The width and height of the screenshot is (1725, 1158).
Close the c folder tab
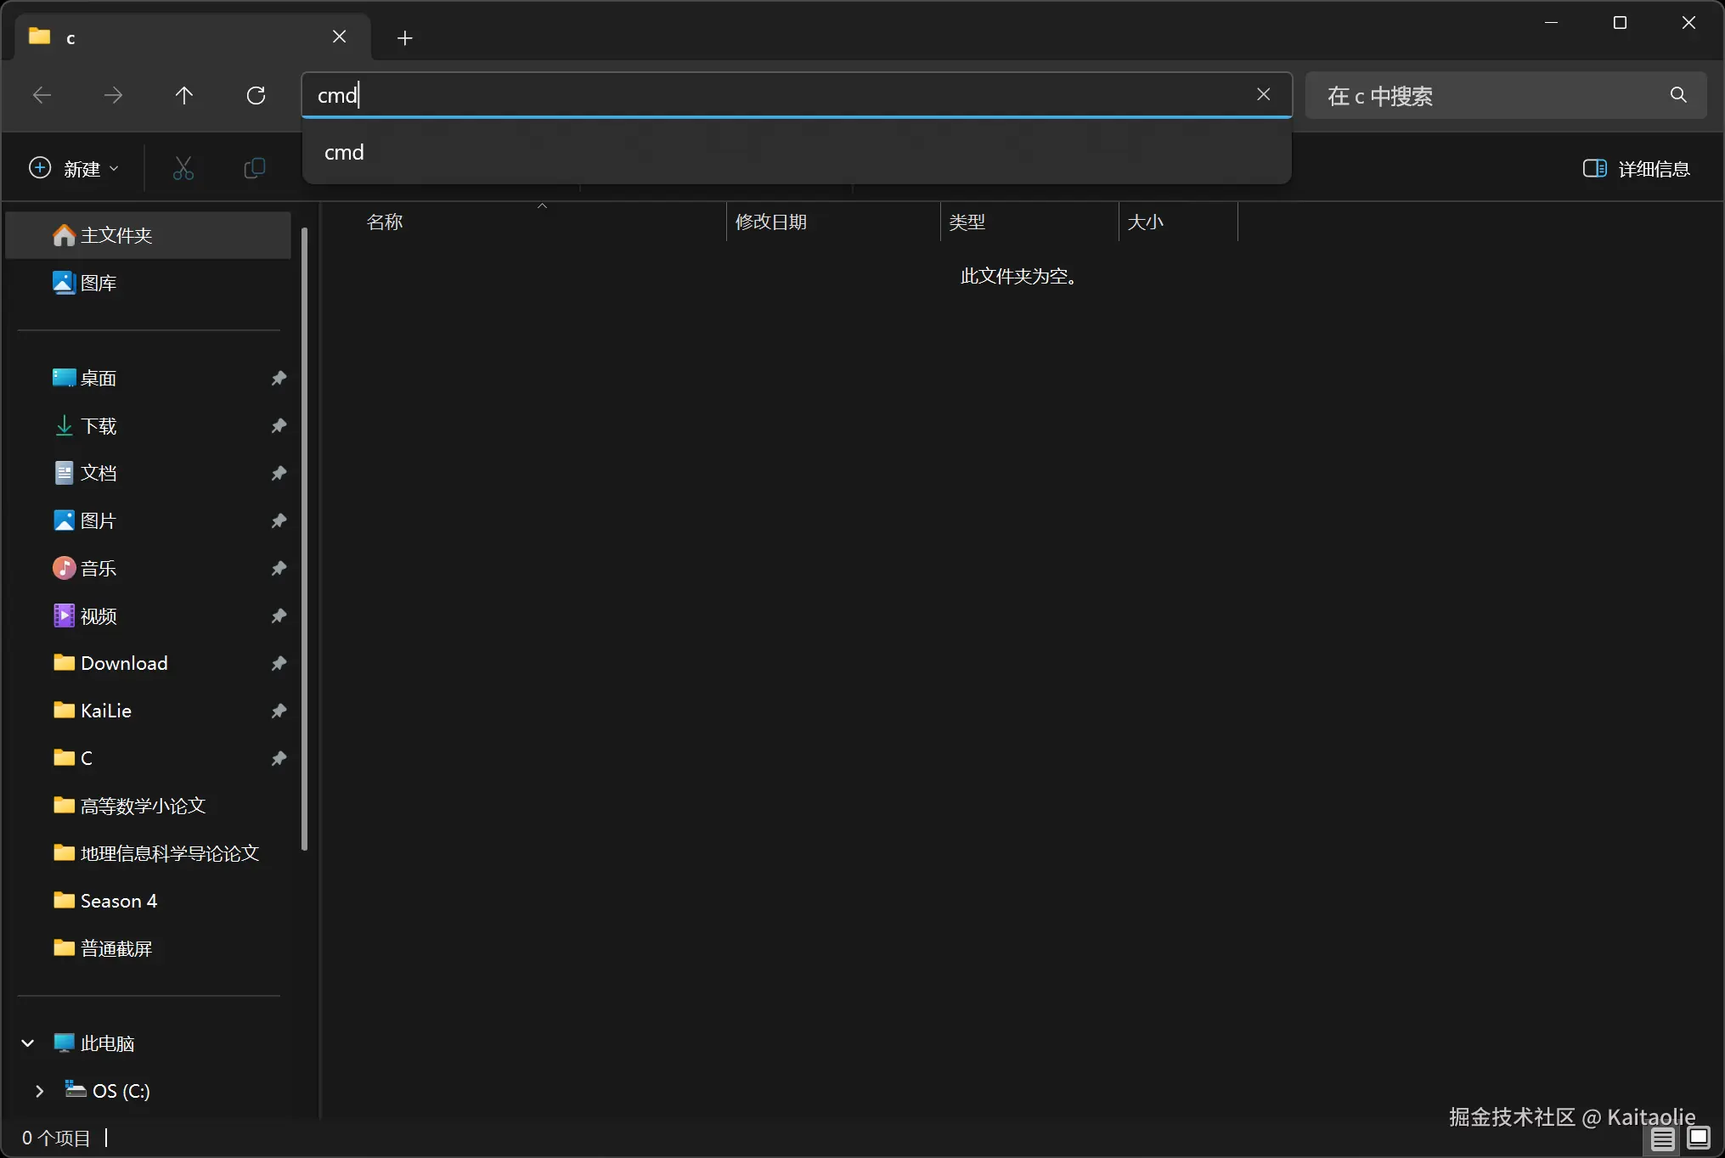339,37
